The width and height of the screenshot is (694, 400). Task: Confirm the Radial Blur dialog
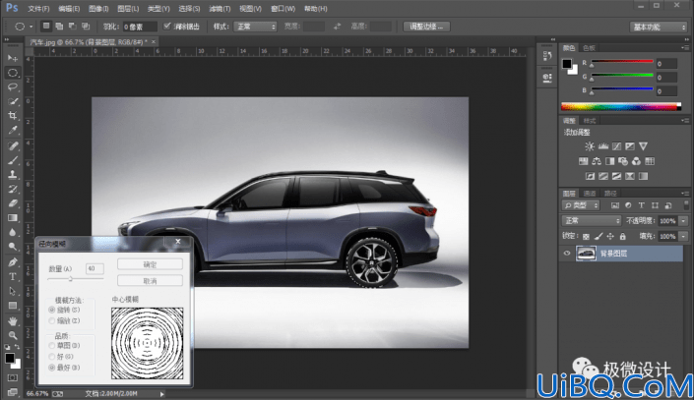[x=150, y=264]
